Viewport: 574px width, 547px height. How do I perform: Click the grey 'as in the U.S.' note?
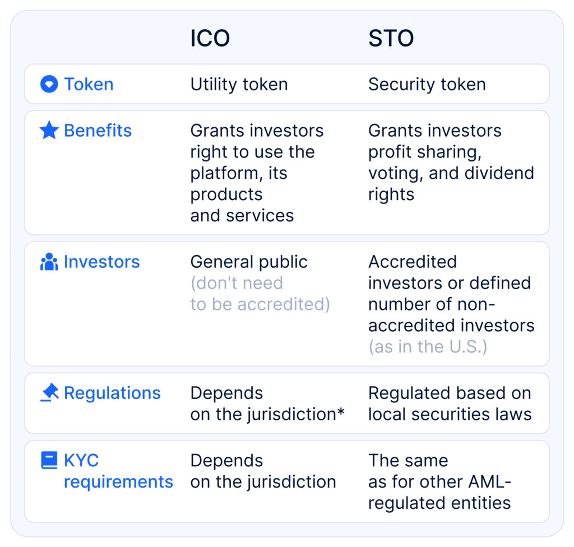(428, 346)
